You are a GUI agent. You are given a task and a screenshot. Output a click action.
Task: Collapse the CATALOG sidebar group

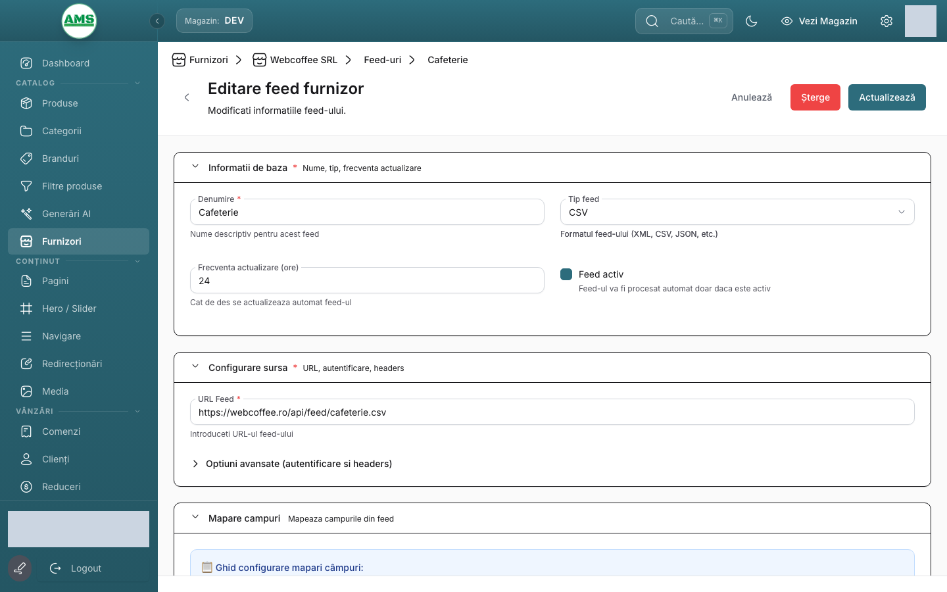click(137, 83)
